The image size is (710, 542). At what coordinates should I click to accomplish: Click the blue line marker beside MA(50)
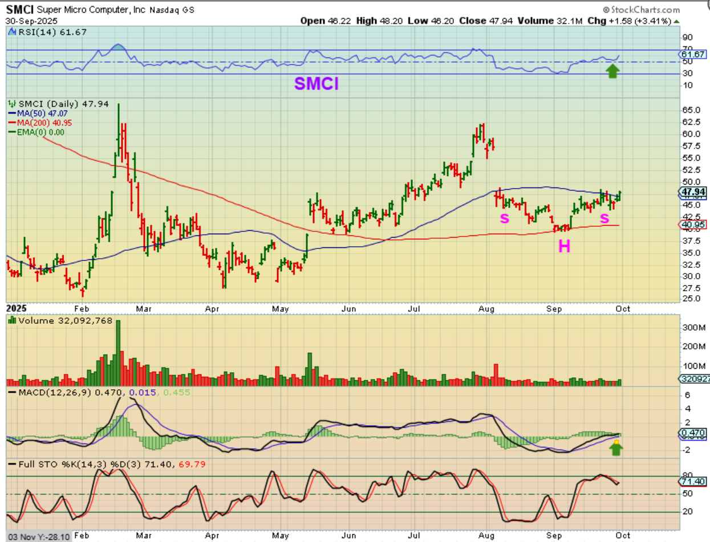click(12, 114)
